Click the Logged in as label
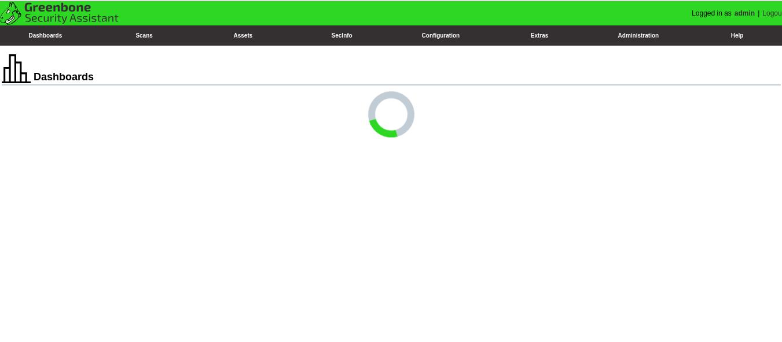Viewport: 782px width, 342px height. tap(711, 13)
